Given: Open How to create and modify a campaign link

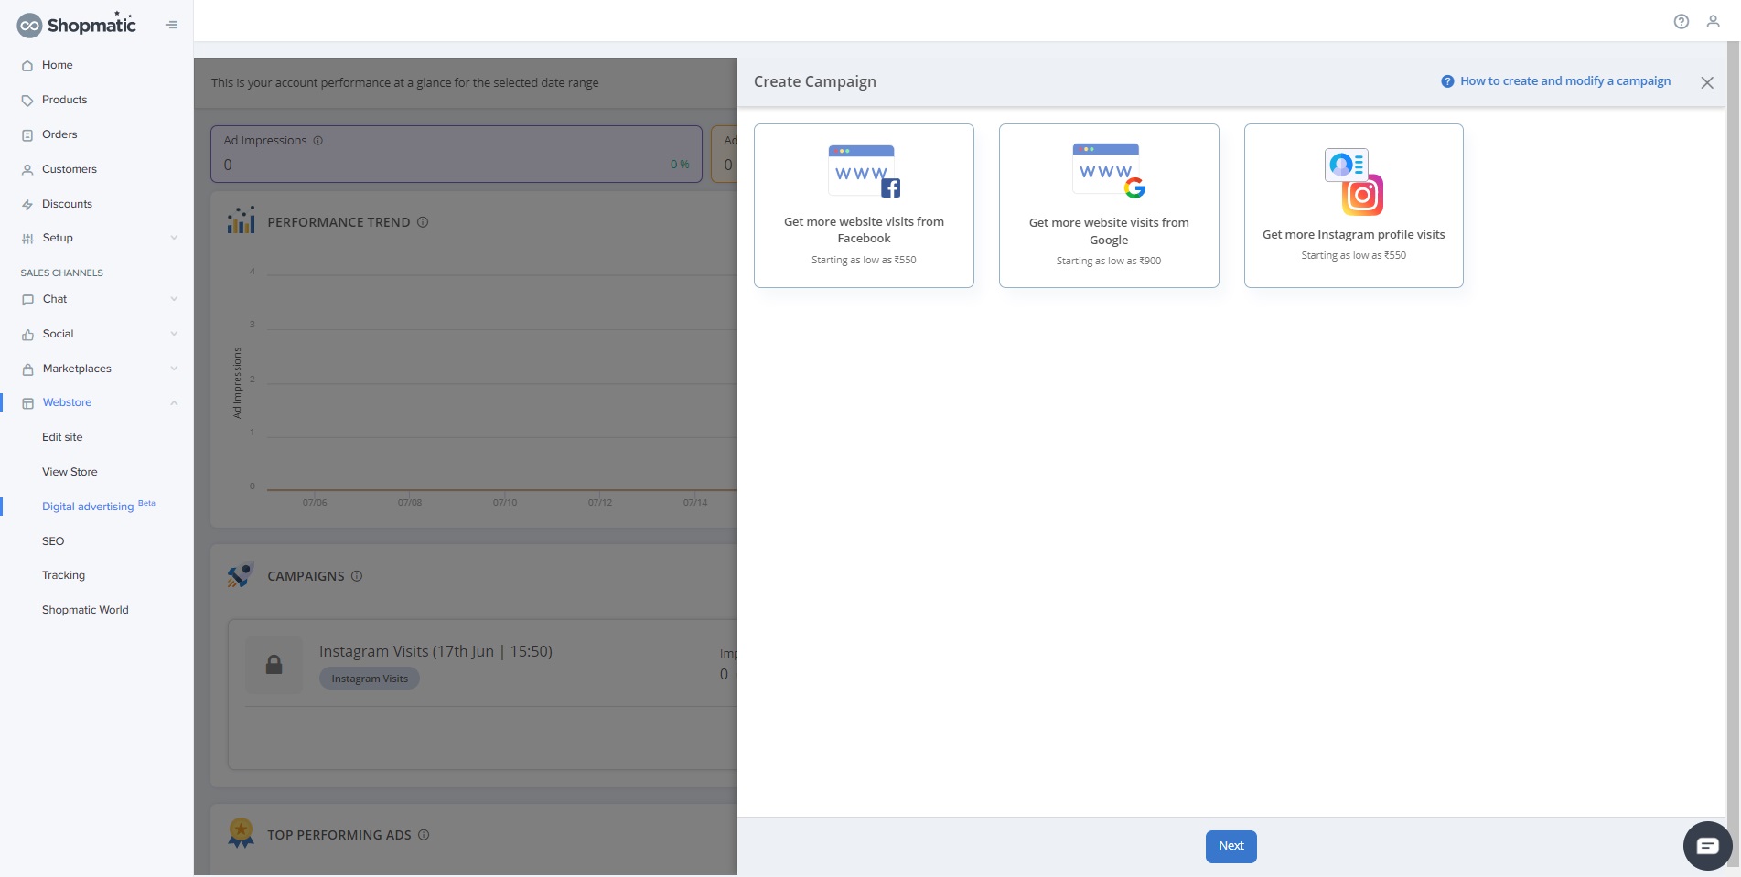Looking at the screenshot, I should 1565,81.
